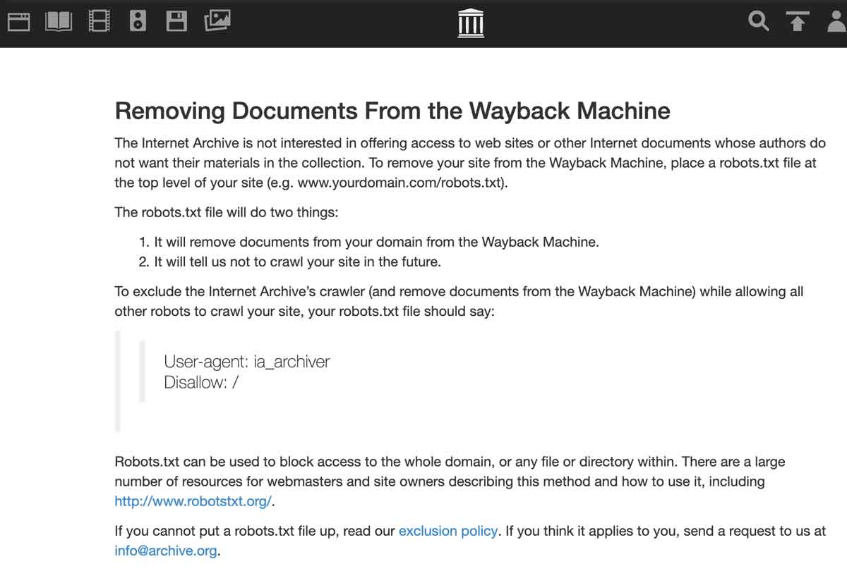Viewport: 847px width, 571px height.
Task: Click the info@archive.org email link
Action: (166, 551)
